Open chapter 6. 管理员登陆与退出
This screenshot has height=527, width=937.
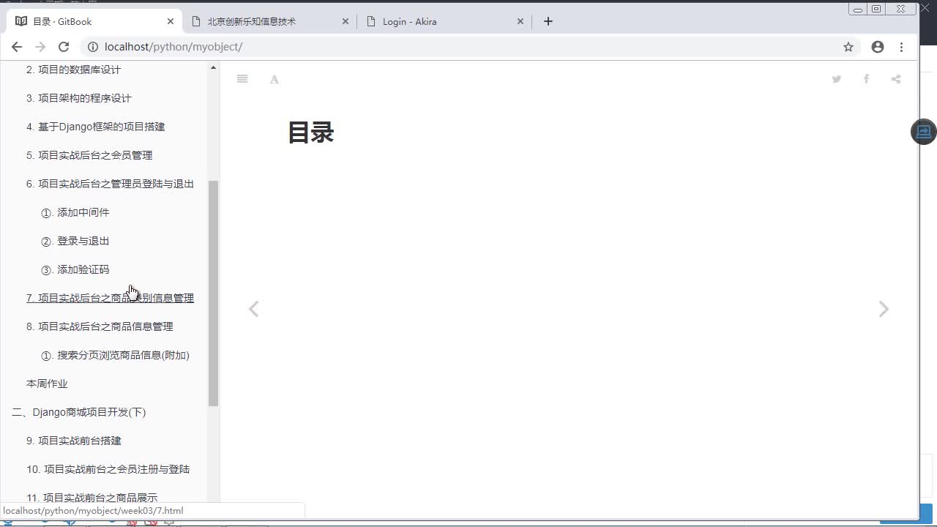(x=110, y=184)
